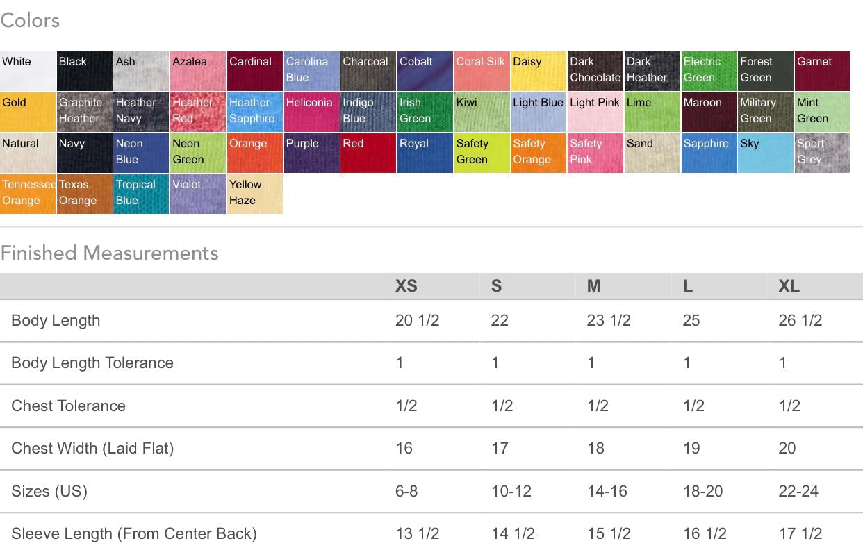The image size is (863, 557).
Task: Select the Irish Green swatch
Action: 425,112
